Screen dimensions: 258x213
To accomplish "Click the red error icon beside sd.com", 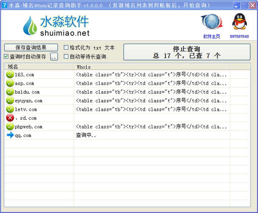I will (x=10, y=118).
